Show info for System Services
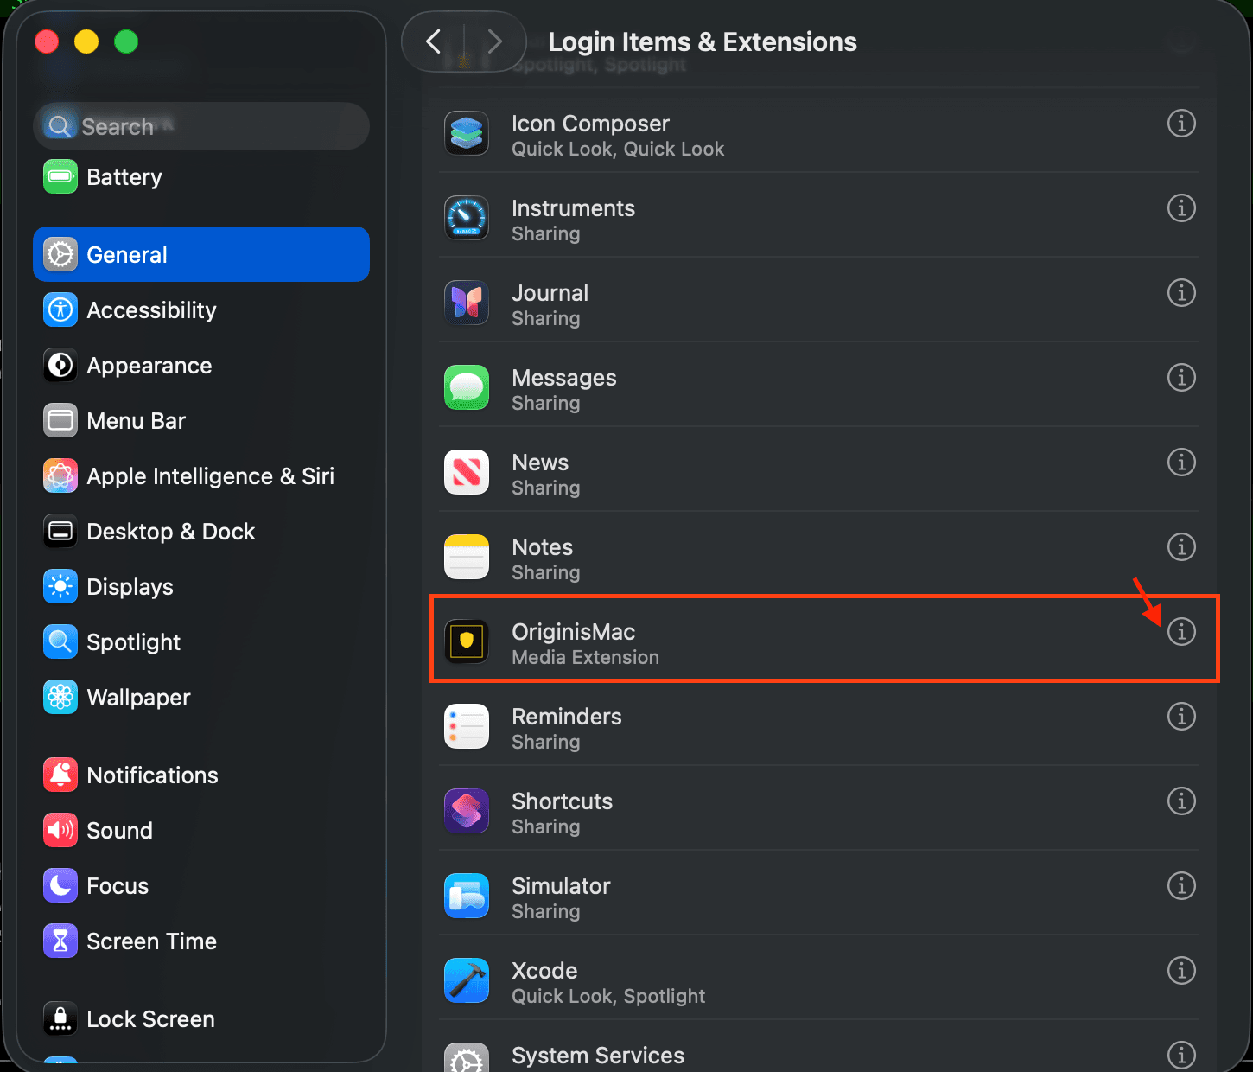This screenshot has width=1253, height=1072. pos(1181,1055)
